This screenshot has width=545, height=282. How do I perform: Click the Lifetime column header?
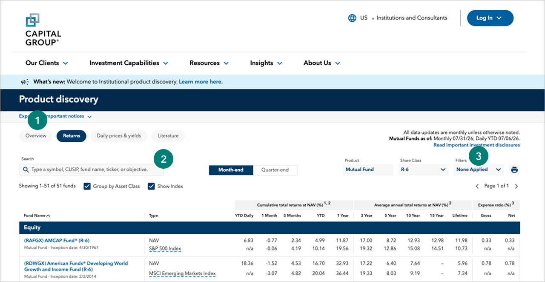tap(460, 216)
